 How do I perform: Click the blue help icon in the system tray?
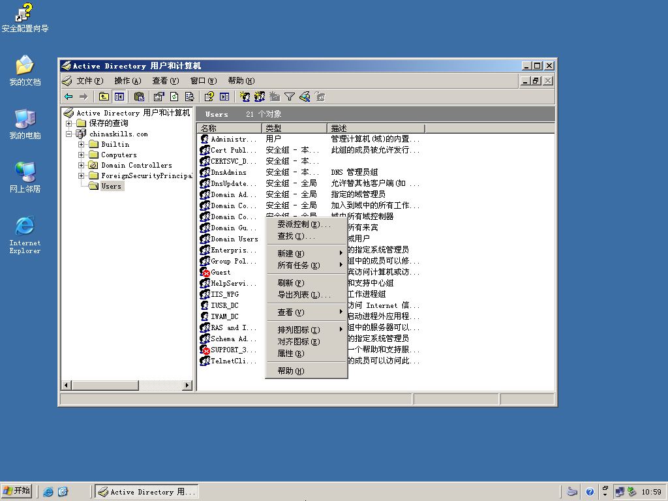click(590, 492)
